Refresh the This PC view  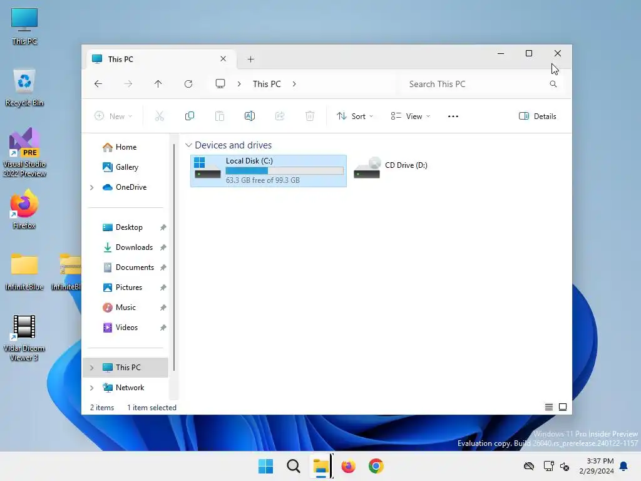(x=188, y=84)
